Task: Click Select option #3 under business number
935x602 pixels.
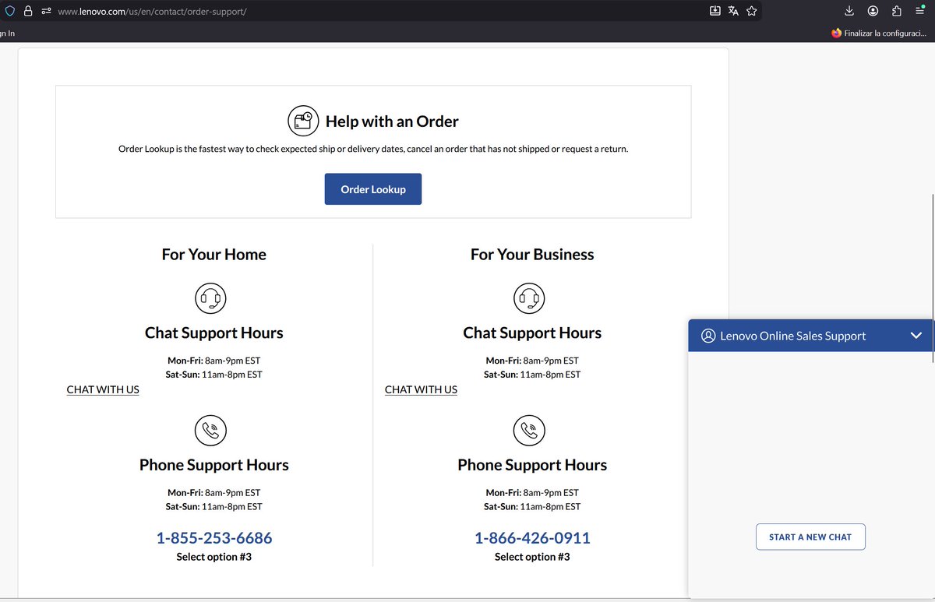Action: tap(532, 557)
